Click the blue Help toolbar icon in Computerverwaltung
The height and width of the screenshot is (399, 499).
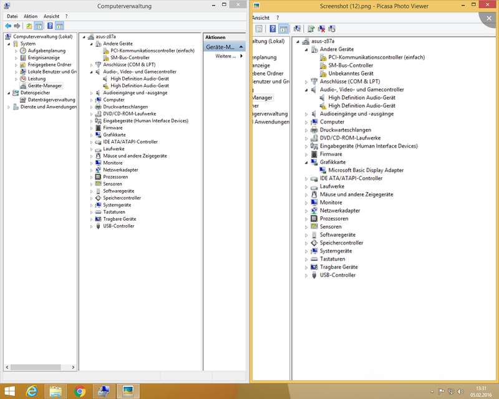pos(49,26)
